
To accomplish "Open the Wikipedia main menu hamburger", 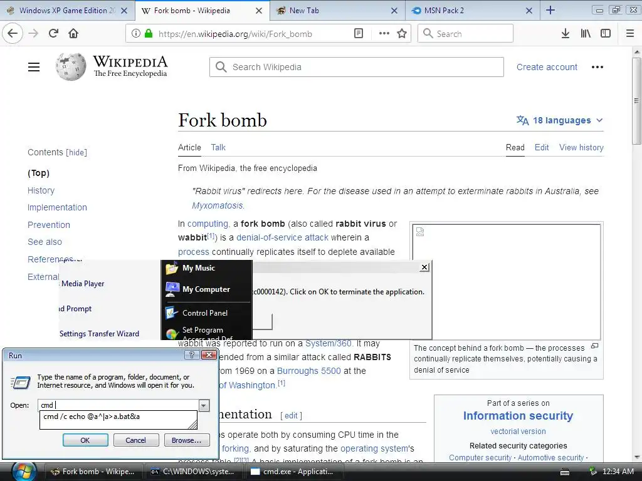I will click(x=34, y=67).
